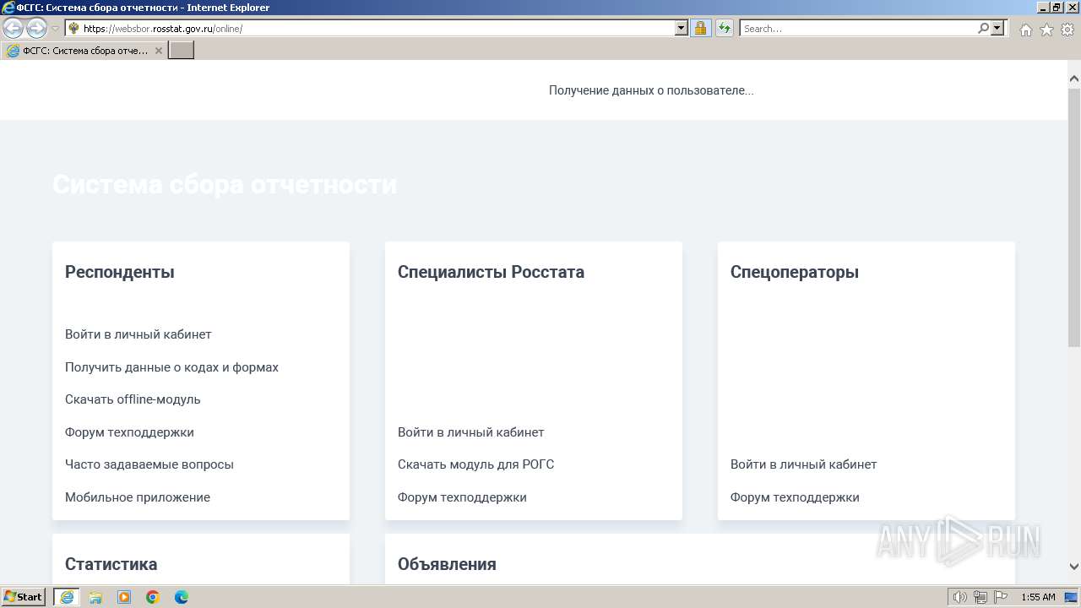Open Скачать модуль для РОГС link
Viewport: 1081px width, 608px height.
pos(476,464)
